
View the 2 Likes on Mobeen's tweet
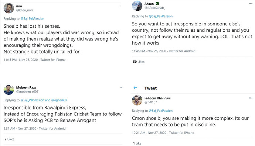pos(10,139)
